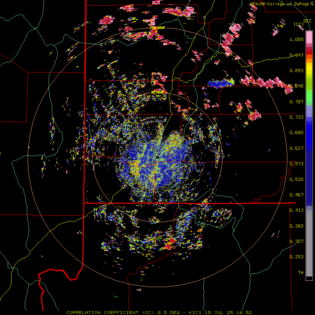Click the 0.467 color scale label
Viewport: 315px width, 315px height.
(296, 195)
